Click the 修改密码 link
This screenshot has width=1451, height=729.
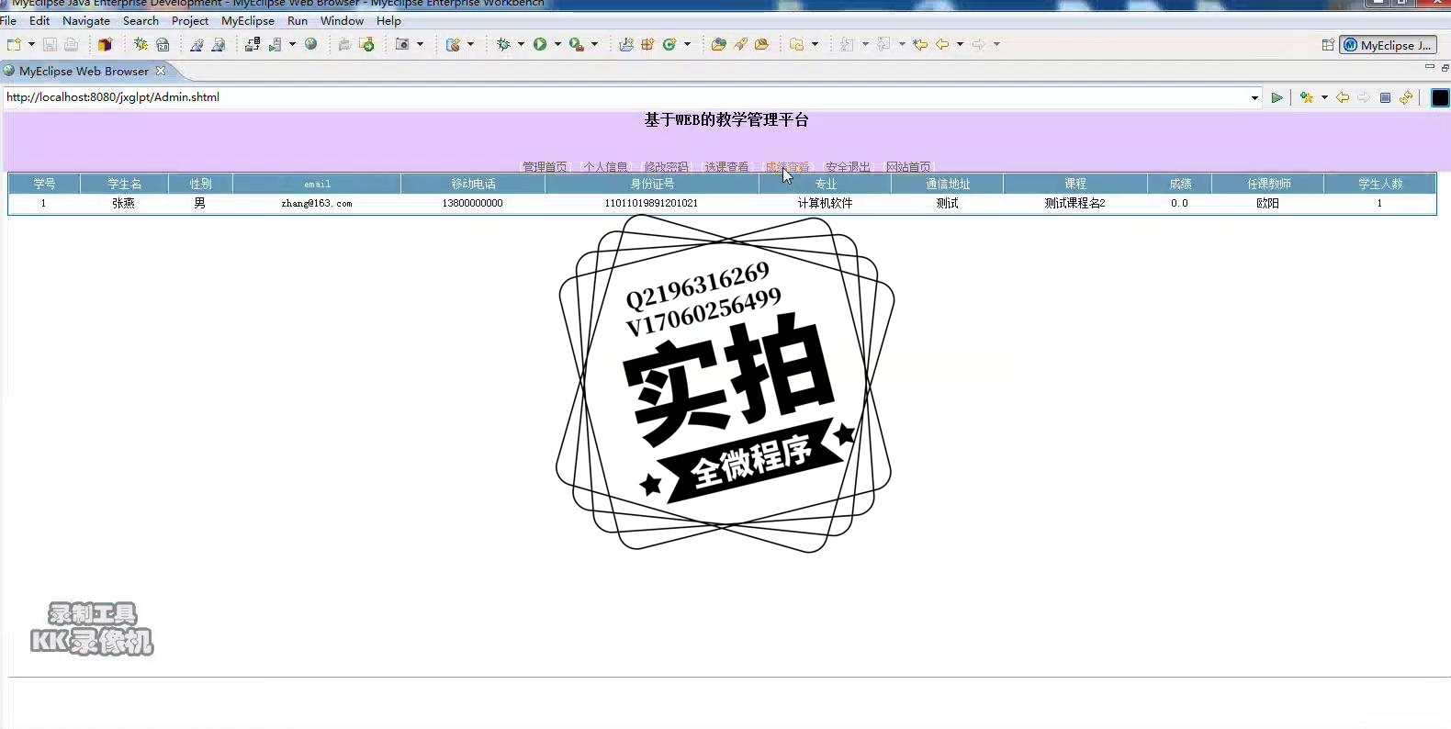[x=666, y=167]
